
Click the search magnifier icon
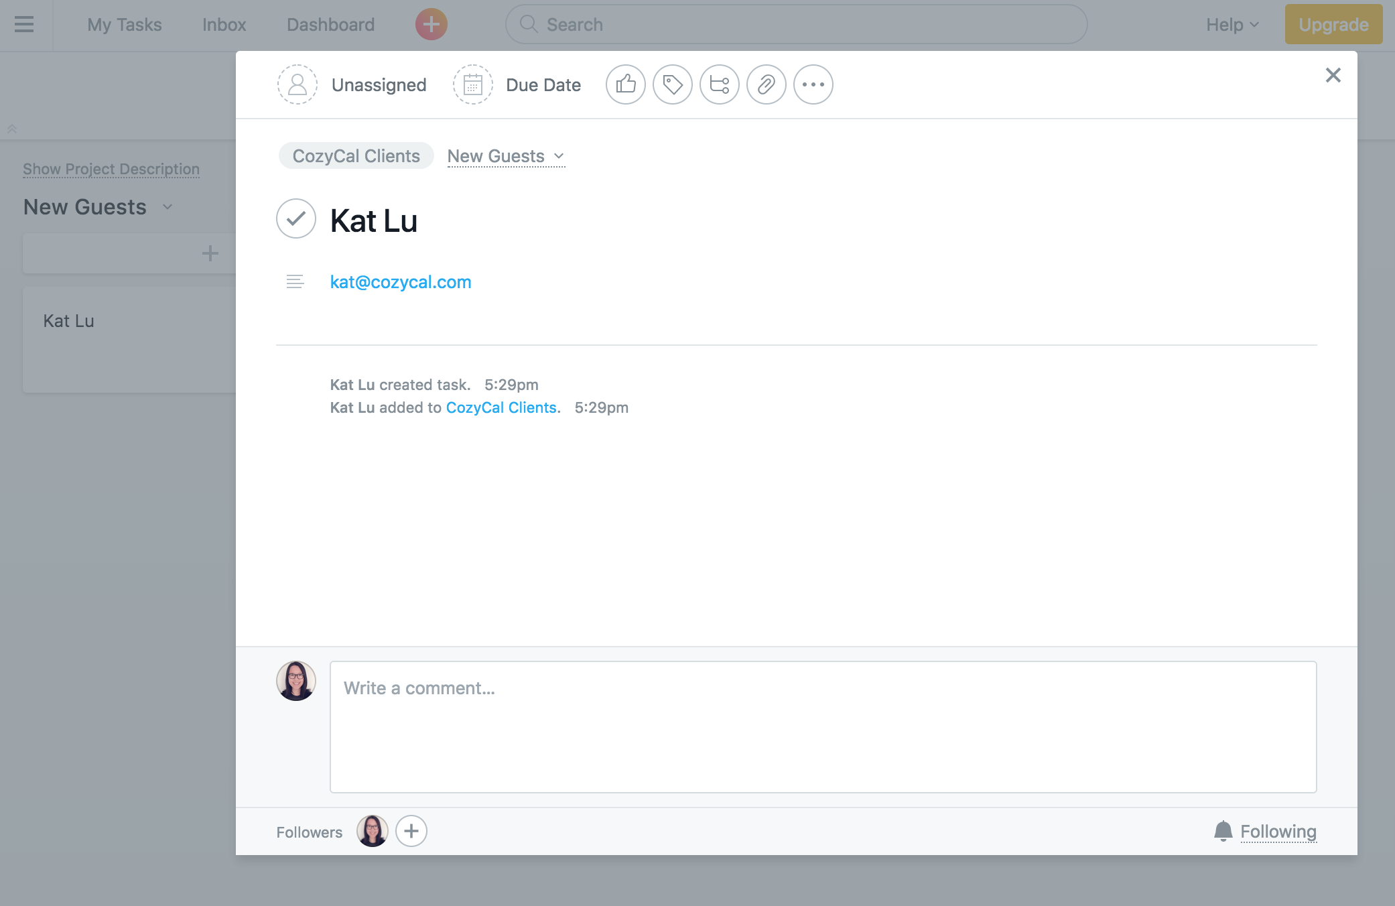coord(529,25)
